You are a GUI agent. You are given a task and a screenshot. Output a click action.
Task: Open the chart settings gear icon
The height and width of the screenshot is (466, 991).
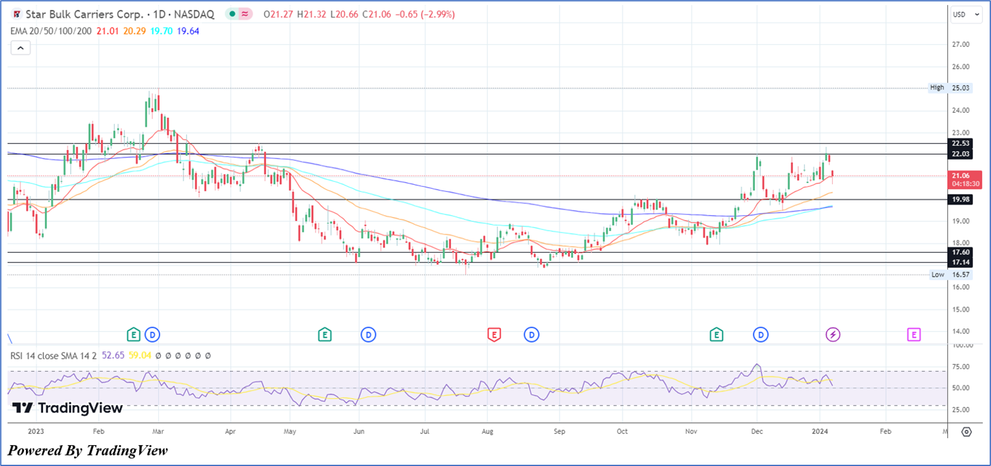pos(966,431)
